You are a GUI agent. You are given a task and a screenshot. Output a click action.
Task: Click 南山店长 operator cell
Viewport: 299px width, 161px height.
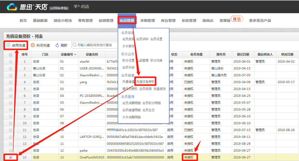(x=217, y=68)
